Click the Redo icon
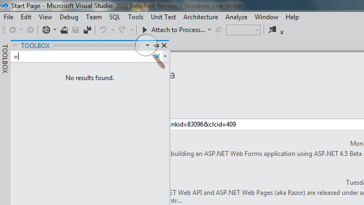 [122, 30]
